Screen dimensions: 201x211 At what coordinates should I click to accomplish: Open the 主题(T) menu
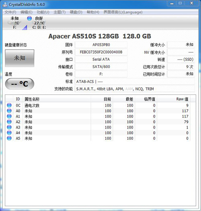point(59,12)
